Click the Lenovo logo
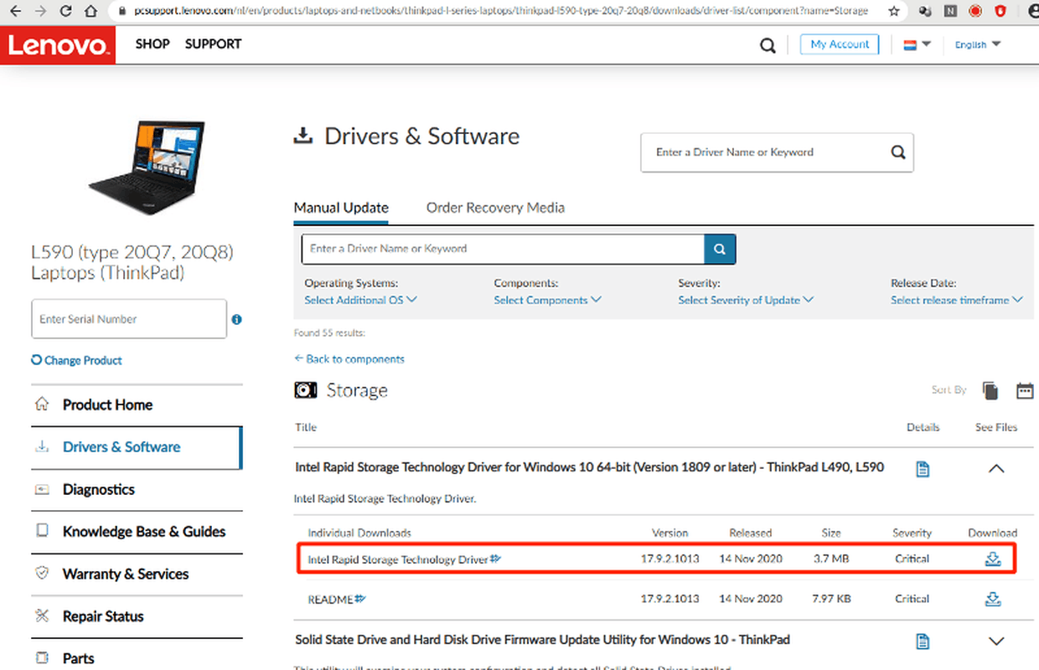 point(57,44)
